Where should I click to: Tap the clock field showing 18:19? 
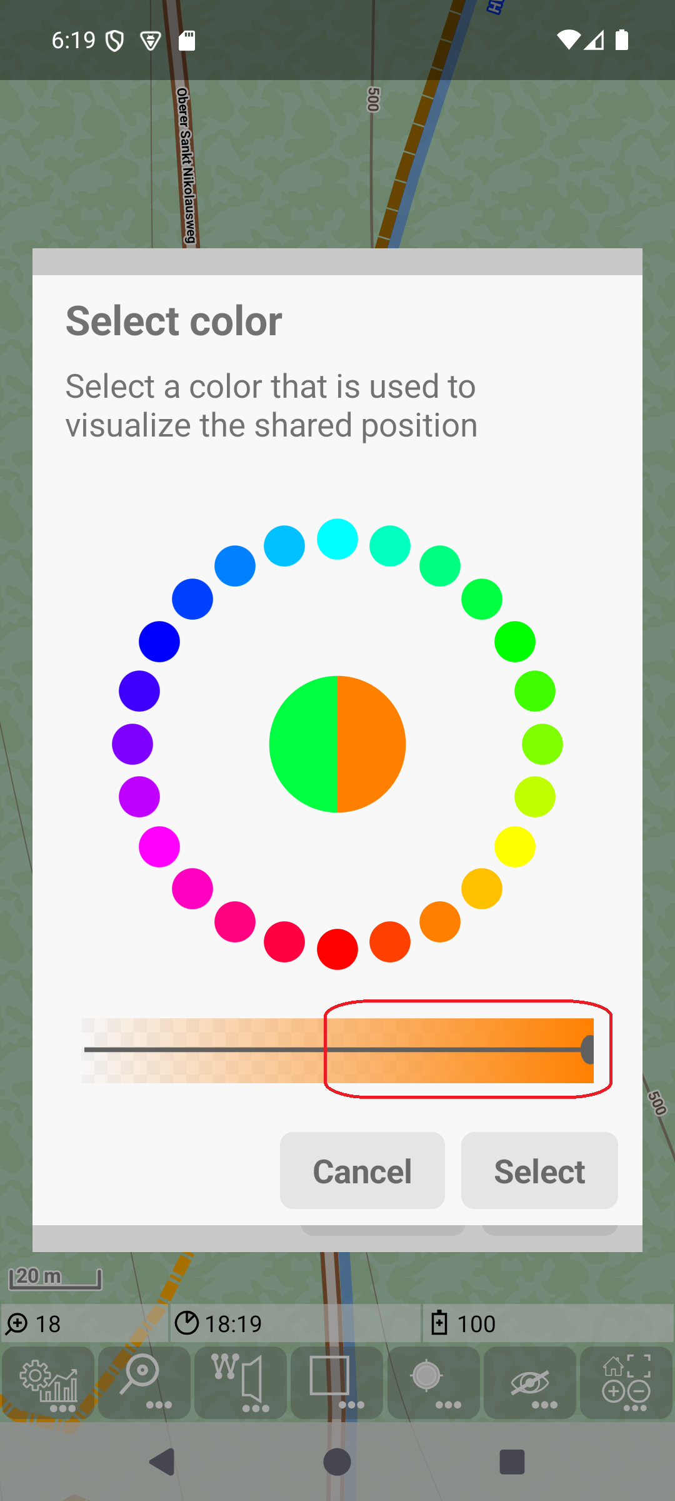pyautogui.click(x=295, y=1324)
